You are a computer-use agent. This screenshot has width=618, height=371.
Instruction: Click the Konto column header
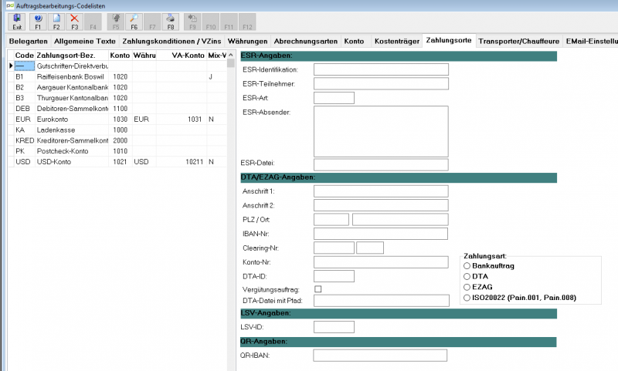coord(121,56)
